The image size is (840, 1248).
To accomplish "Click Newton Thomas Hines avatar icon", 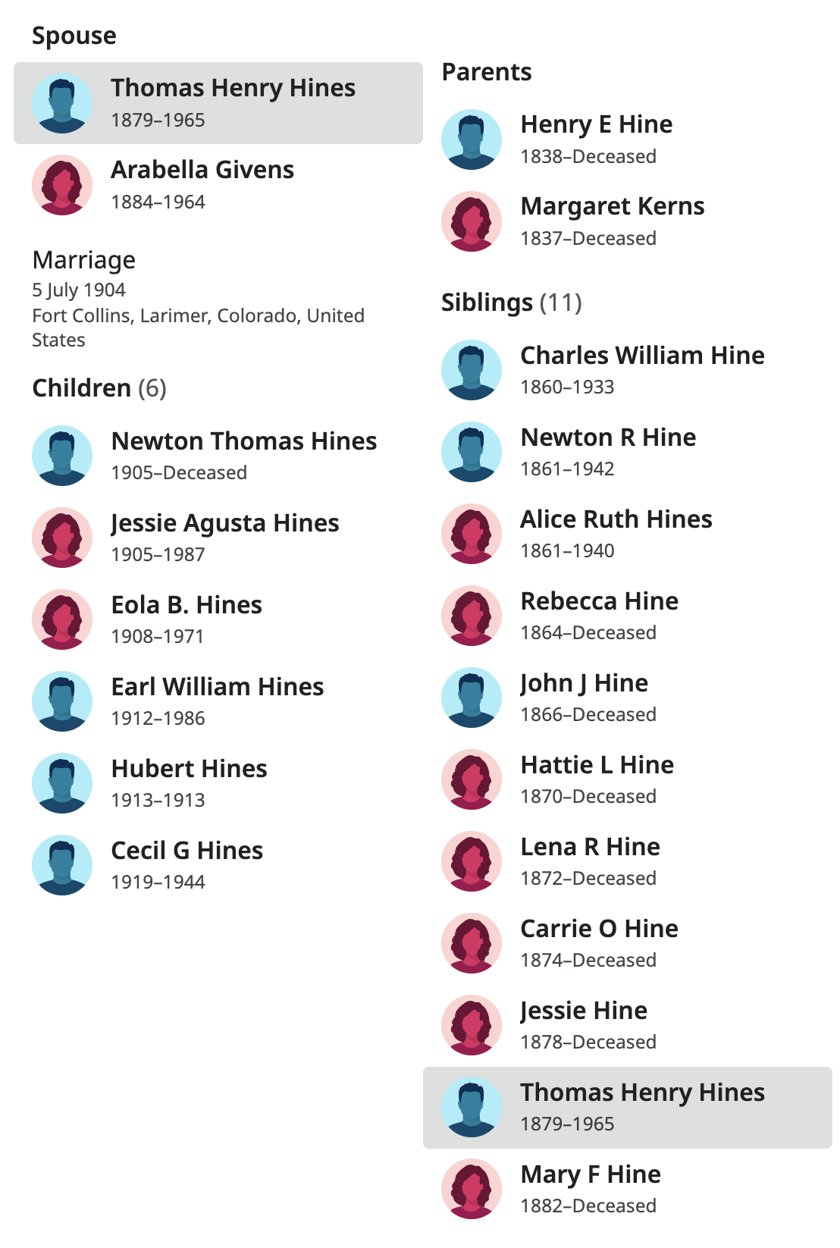I will [x=62, y=456].
